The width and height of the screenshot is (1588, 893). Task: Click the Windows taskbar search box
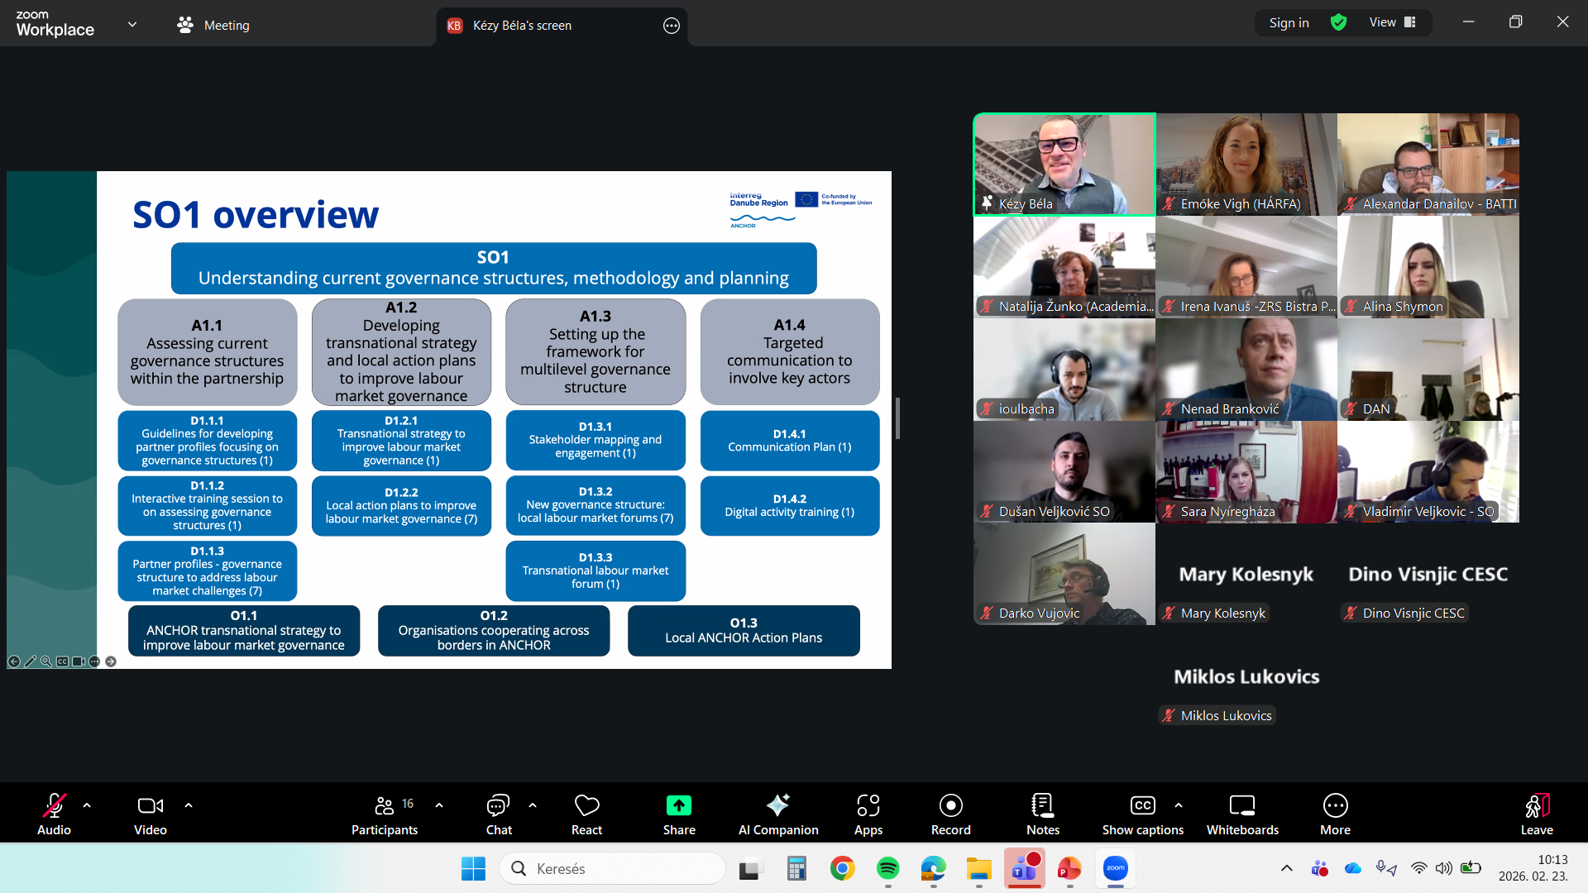pyautogui.click(x=612, y=868)
